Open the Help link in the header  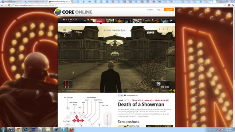point(158,10)
